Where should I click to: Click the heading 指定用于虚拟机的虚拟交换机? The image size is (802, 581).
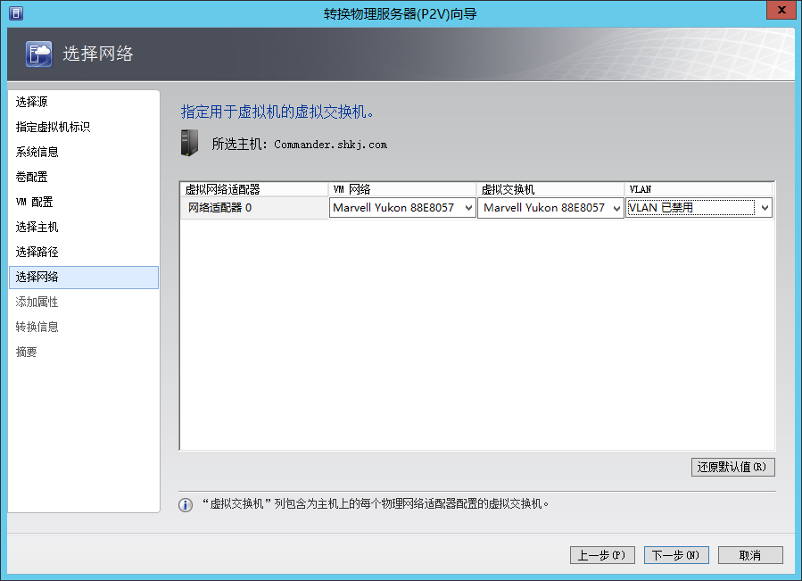point(277,112)
